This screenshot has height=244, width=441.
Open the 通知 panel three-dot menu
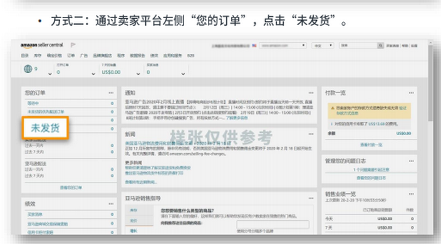[x=311, y=93]
